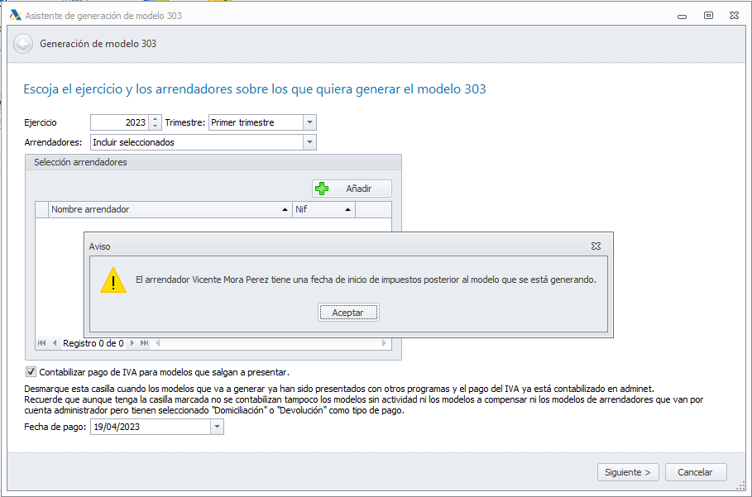This screenshot has width=752, height=497.
Task: Click the back arrow beside Generación de modelo 303
Action: 23,44
